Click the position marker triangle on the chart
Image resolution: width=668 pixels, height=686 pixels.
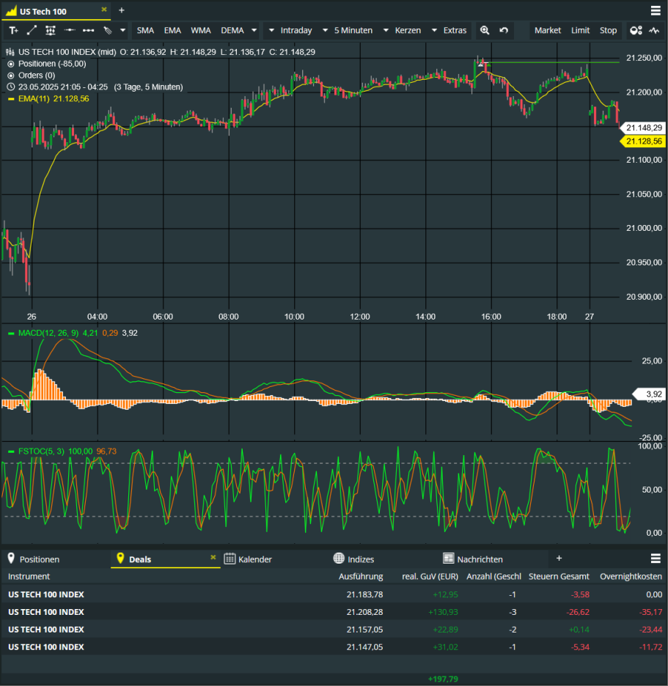point(480,64)
